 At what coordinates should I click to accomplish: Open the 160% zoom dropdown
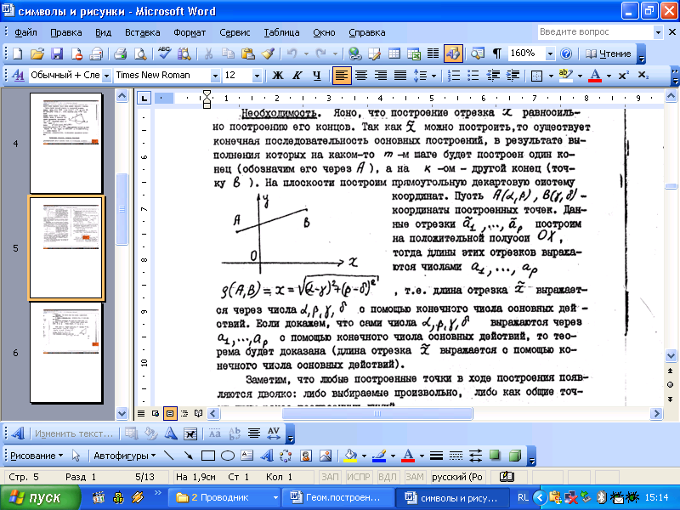[x=551, y=54]
